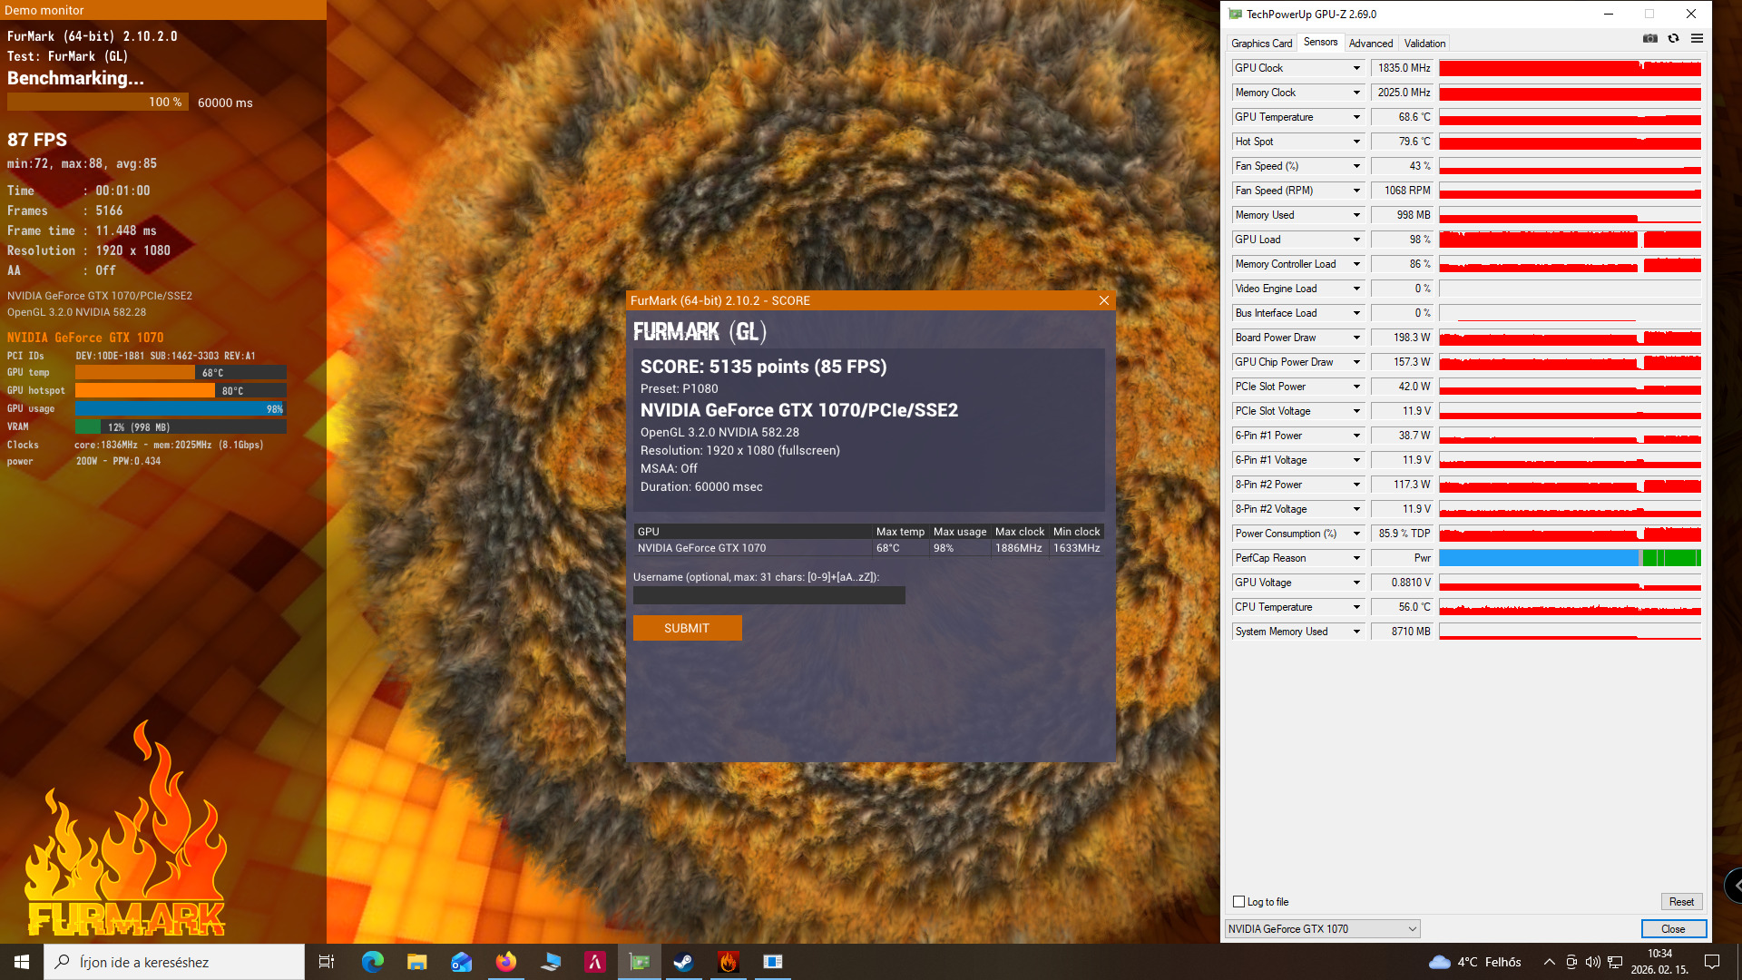
Task: Click the FurMark flame taskbar icon
Action: coord(728,962)
